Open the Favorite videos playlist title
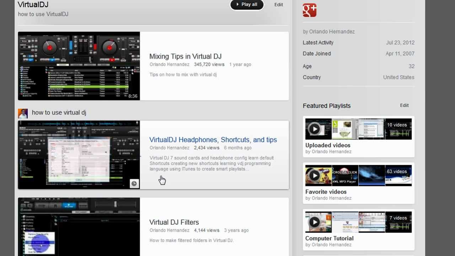The image size is (455, 256). click(326, 192)
